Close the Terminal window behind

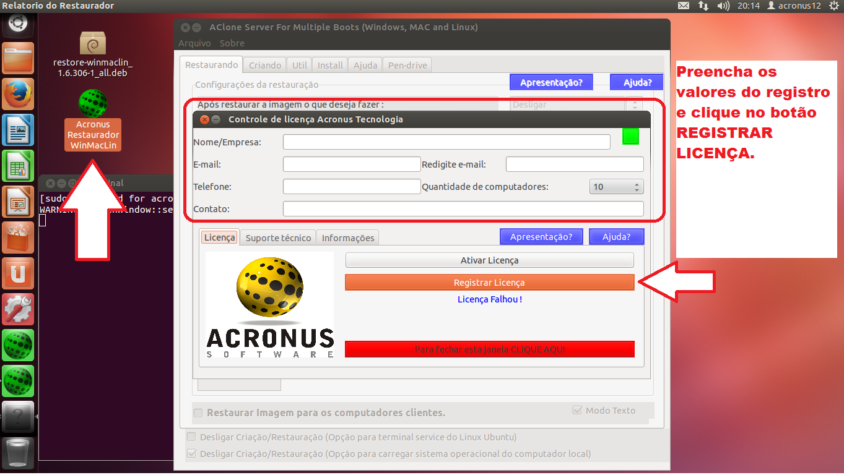click(x=50, y=183)
